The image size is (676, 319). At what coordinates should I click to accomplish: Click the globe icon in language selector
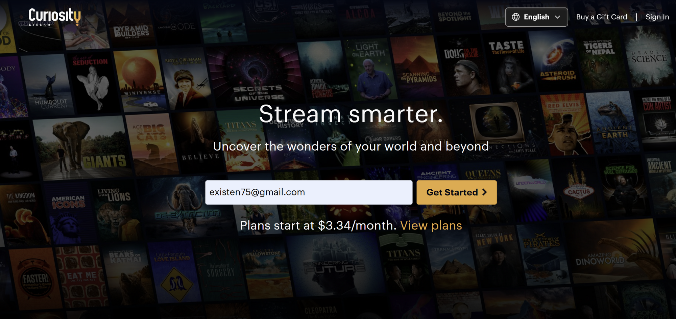coord(515,17)
